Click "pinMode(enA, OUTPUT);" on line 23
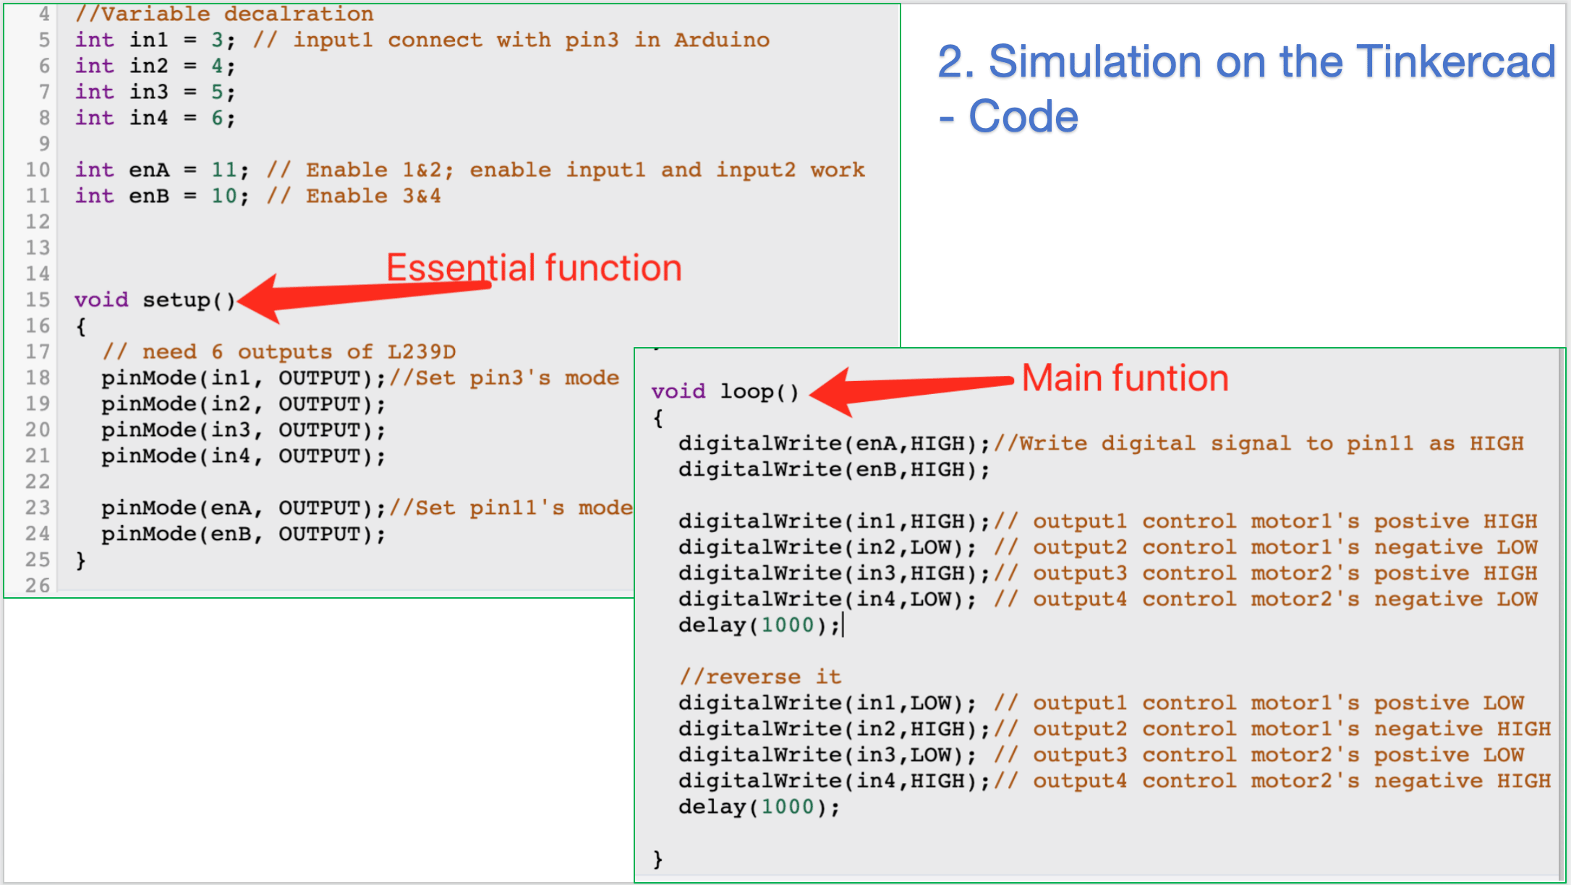 pos(244,508)
